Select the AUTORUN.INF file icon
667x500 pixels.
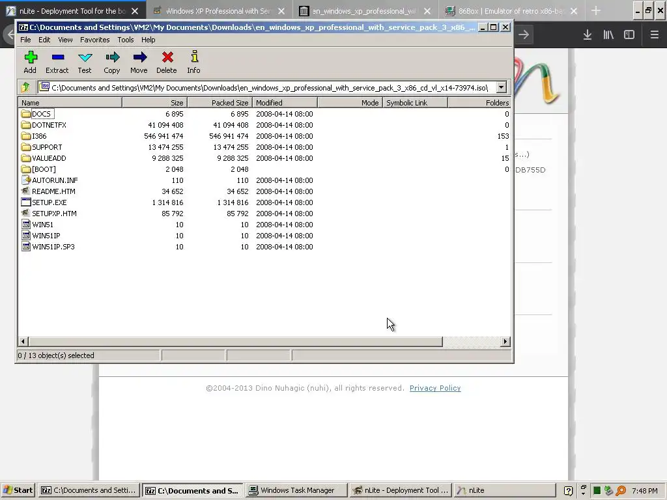tap(26, 180)
